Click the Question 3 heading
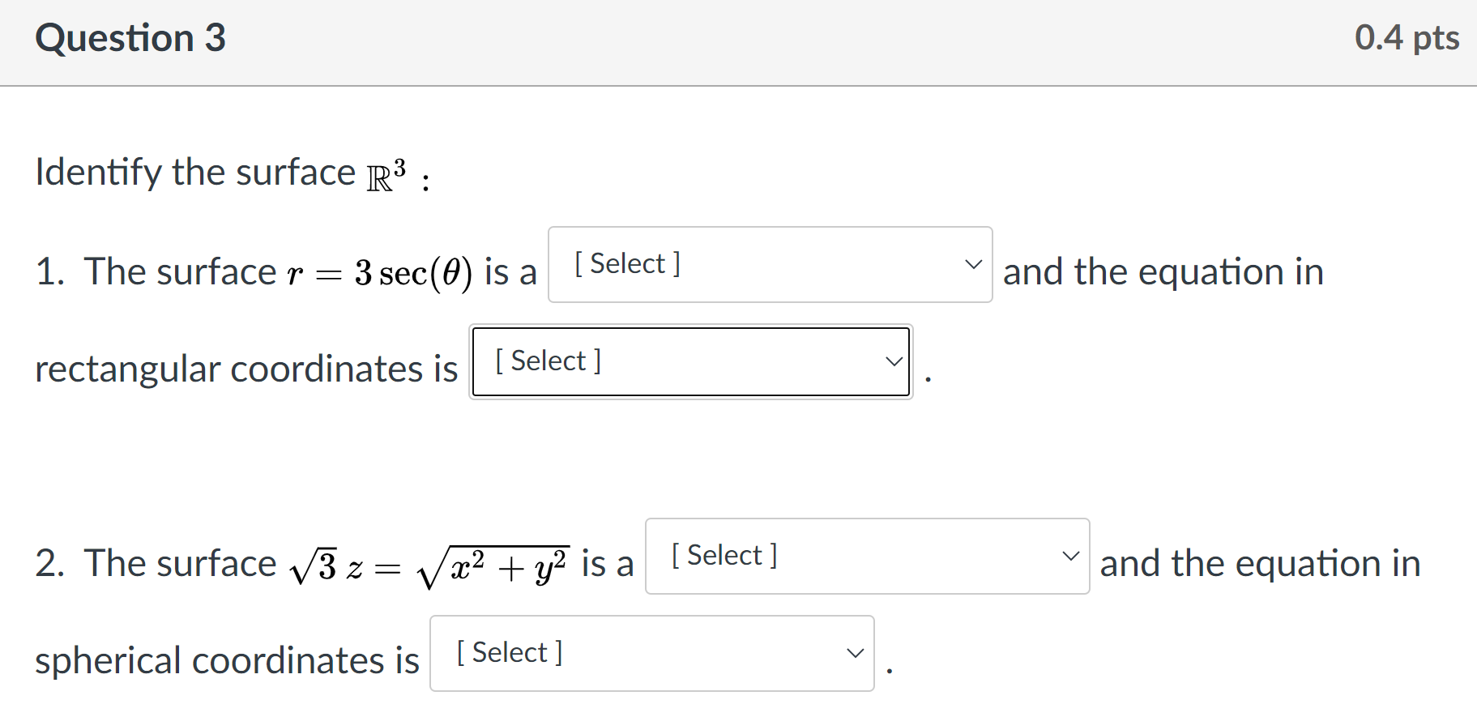This screenshot has width=1477, height=717. (130, 38)
